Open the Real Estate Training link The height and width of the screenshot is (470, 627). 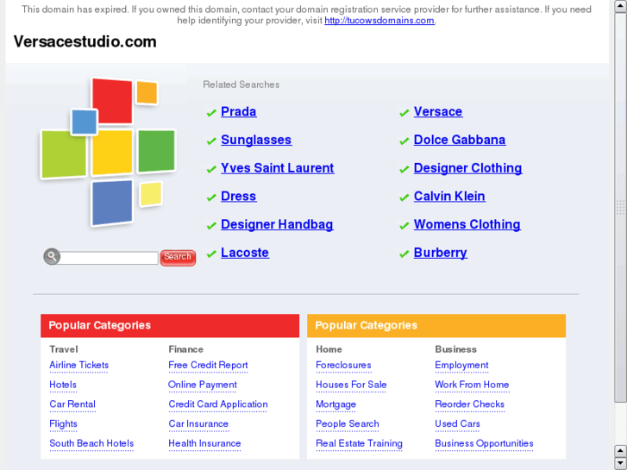pyautogui.click(x=359, y=443)
